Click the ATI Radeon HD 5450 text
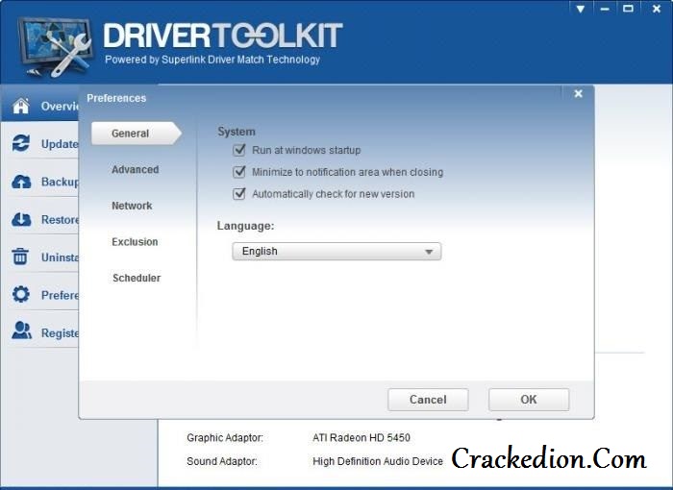The image size is (673, 490). point(361,438)
